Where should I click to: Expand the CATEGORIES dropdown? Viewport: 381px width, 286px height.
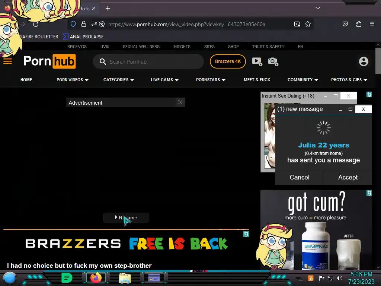[119, 80]
